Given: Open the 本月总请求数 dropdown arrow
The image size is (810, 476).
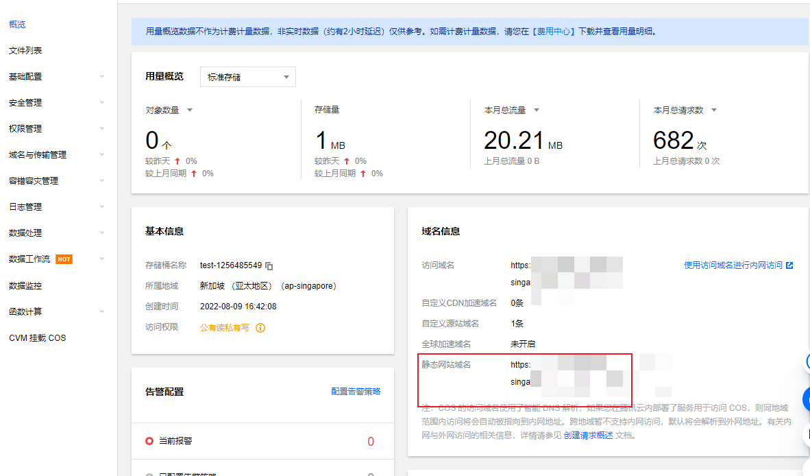Looking at the screenshot, I should (x=713, y=109).
